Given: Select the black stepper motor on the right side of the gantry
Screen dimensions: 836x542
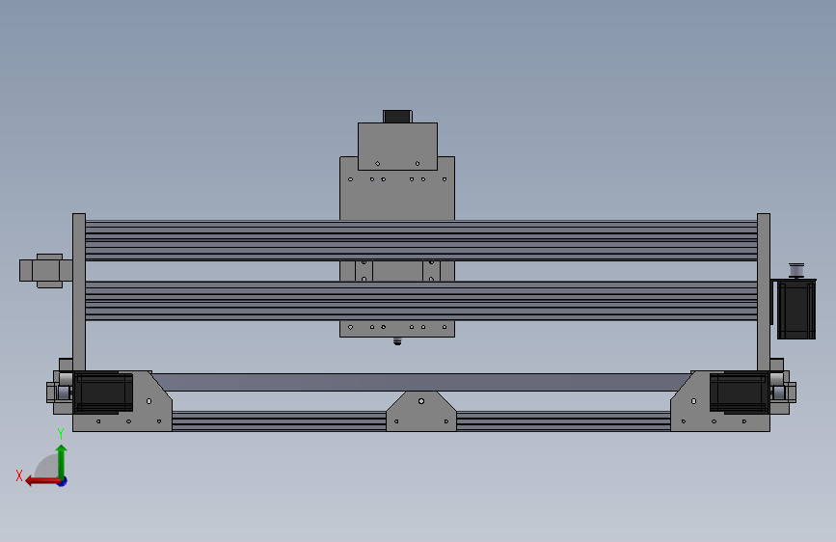Looking at the screenshot, I should 796,310.
